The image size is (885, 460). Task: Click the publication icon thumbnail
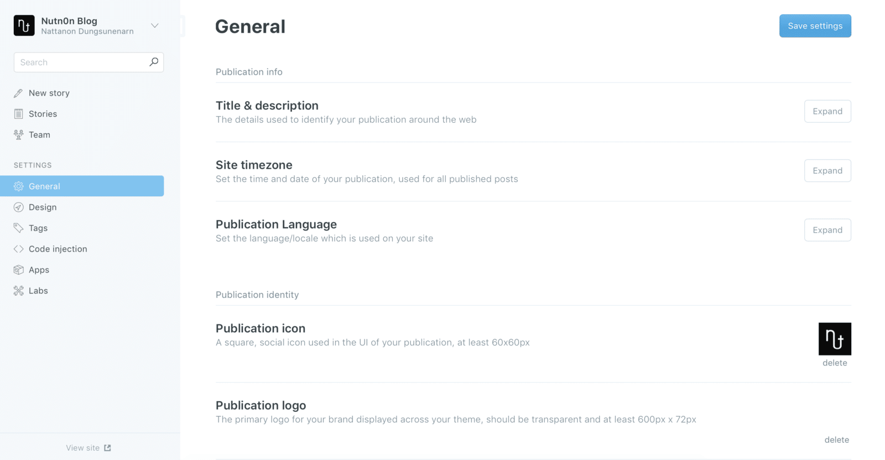834,338
